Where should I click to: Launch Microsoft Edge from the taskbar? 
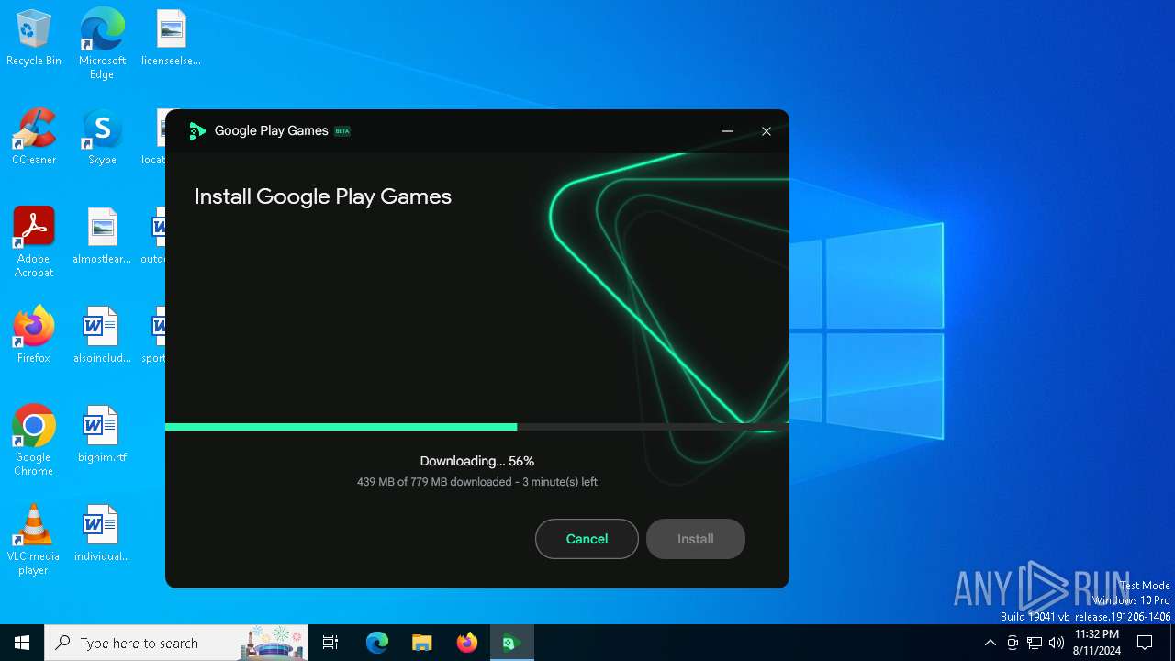pos(377,643)
